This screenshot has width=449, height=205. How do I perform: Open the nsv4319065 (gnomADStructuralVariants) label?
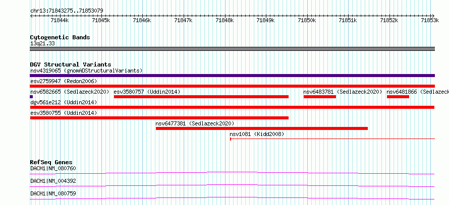point(86,71)
